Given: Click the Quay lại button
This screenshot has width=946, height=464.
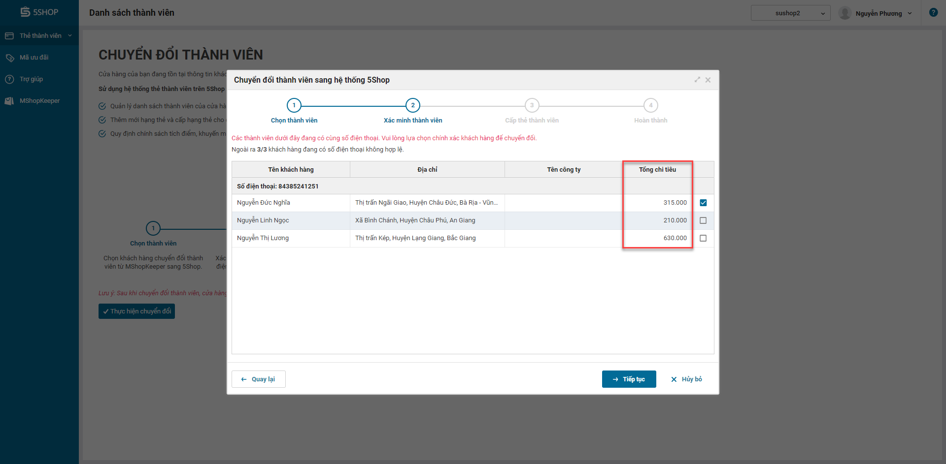Looking at the screenshot, I should click(x=259, y=379).
